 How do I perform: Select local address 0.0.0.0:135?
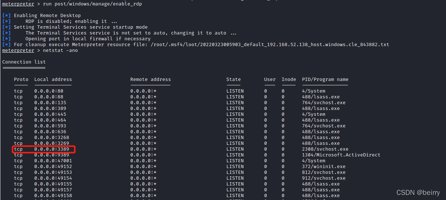50,102
